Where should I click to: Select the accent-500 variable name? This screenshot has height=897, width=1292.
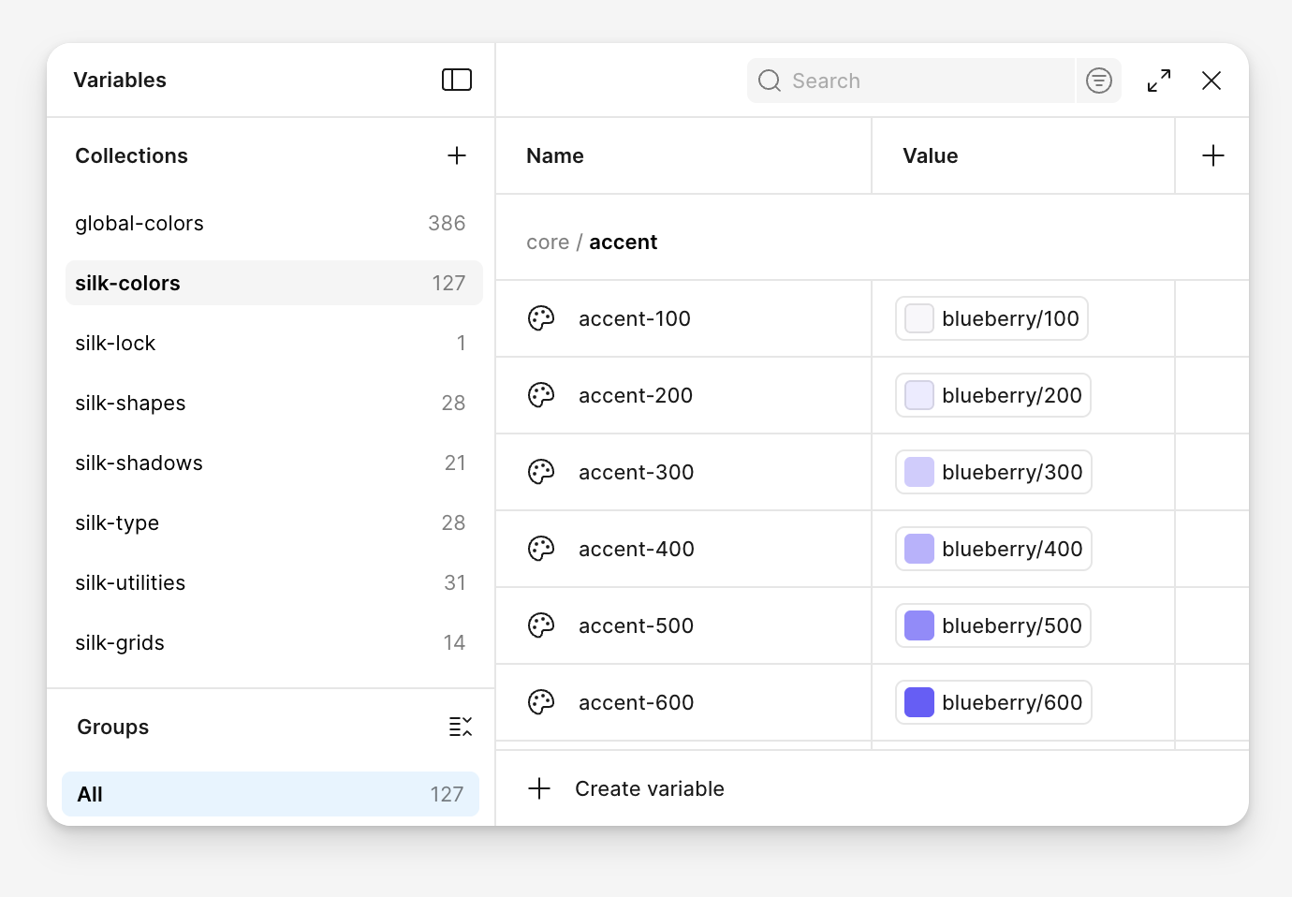tap(636, 625)
